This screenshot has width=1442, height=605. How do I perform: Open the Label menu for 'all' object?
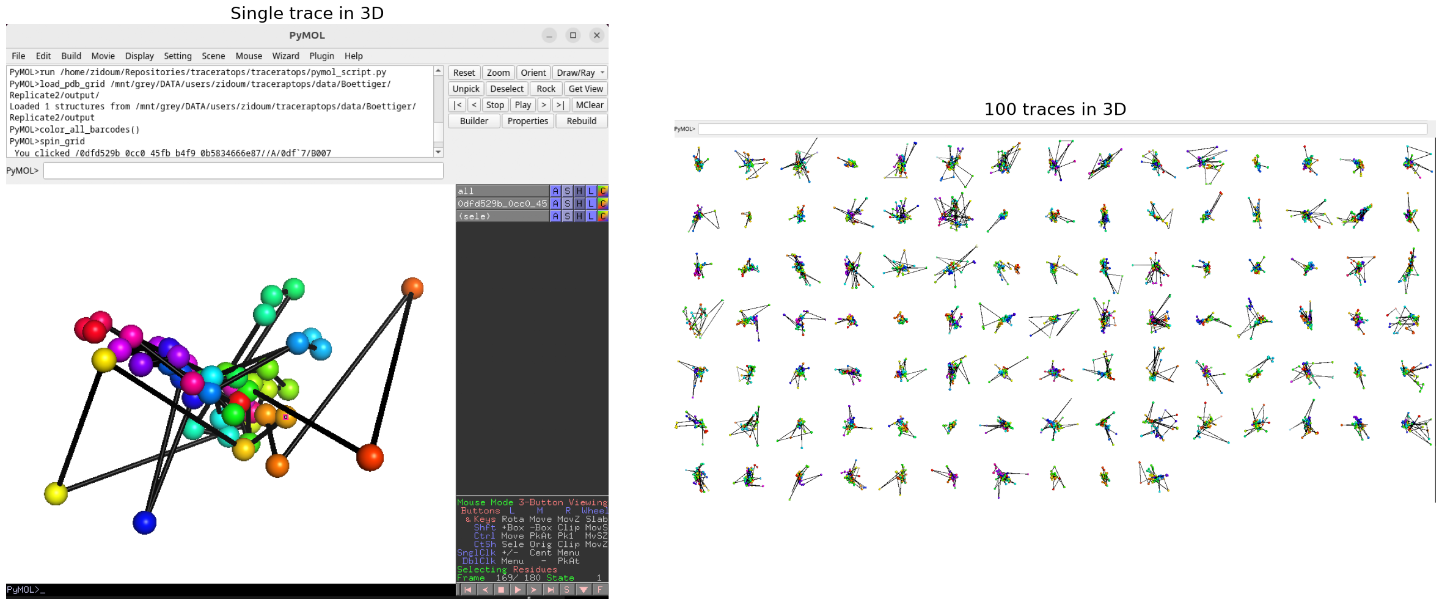tap(591, 191)
